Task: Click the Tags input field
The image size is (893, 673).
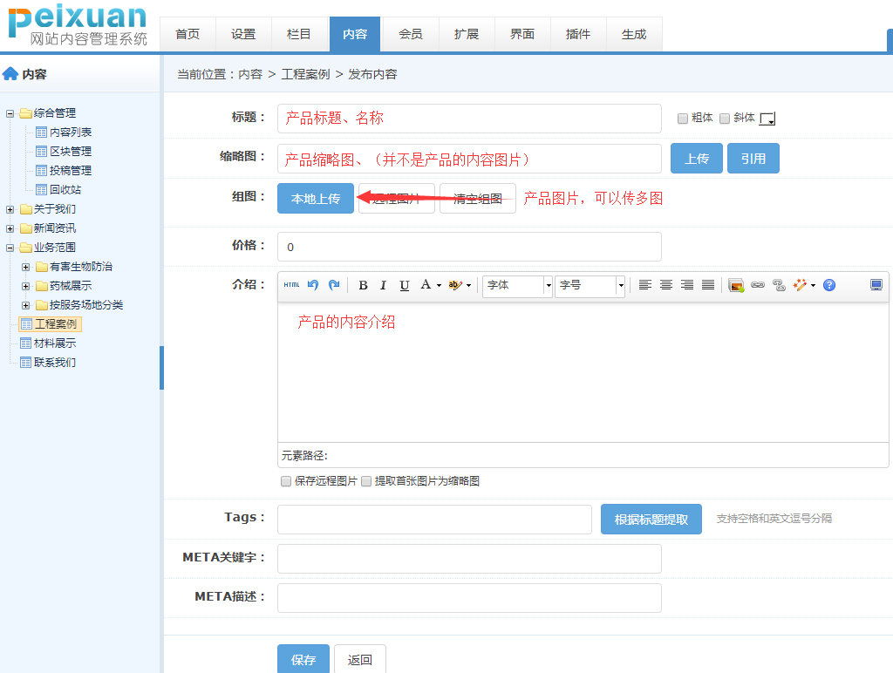Action: 434,520
